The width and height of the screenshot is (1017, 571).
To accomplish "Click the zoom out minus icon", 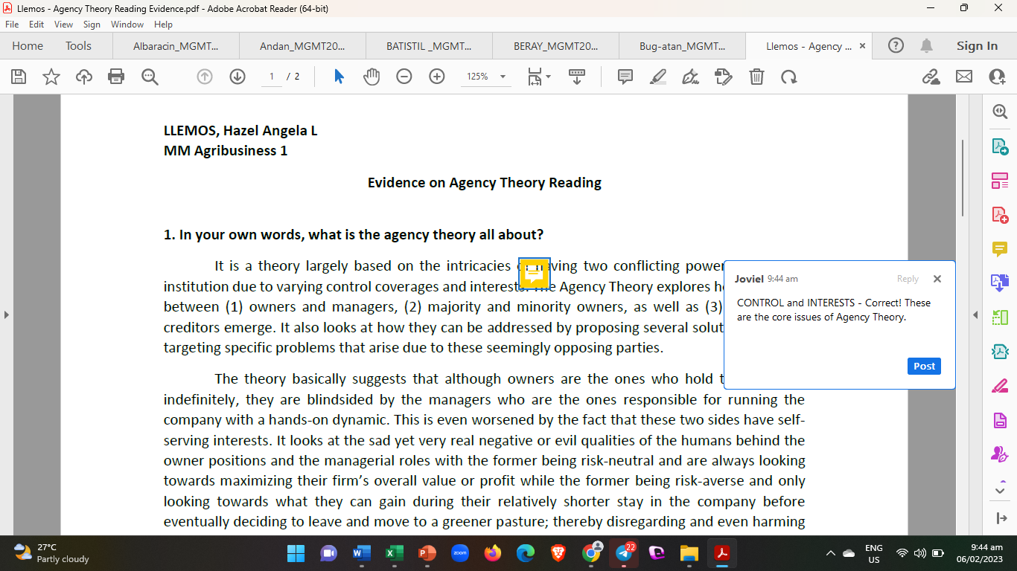I will 404,77.
